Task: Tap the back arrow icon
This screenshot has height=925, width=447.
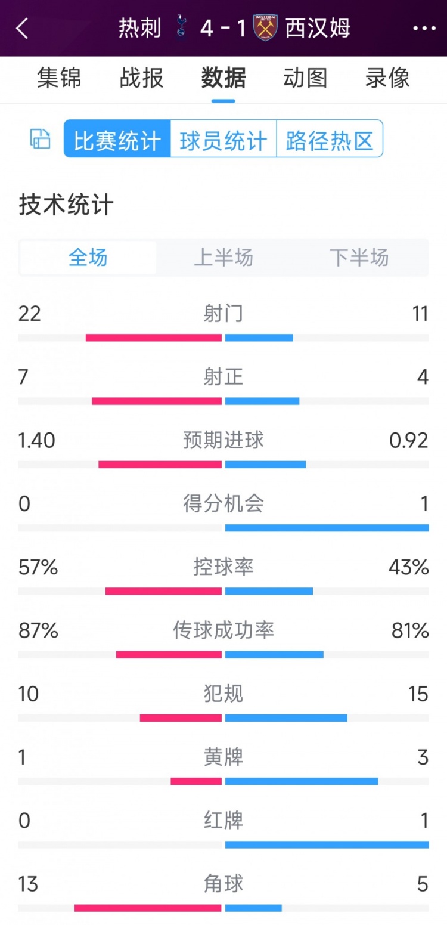Action: click(x=22, y=28)
